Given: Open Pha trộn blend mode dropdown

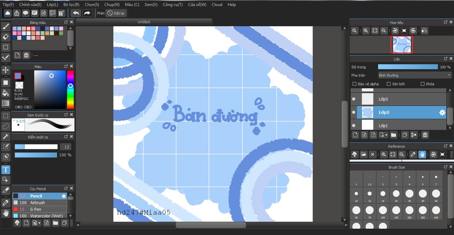Looking at the screenshot, I should 415,75.
